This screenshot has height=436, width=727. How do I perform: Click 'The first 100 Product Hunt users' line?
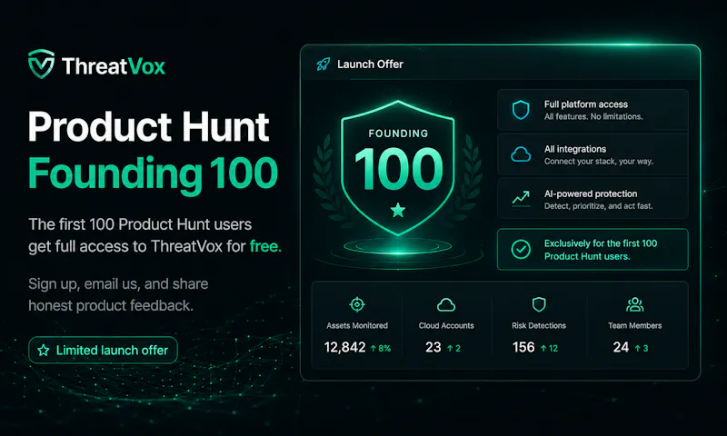click(x=140, y=224)
